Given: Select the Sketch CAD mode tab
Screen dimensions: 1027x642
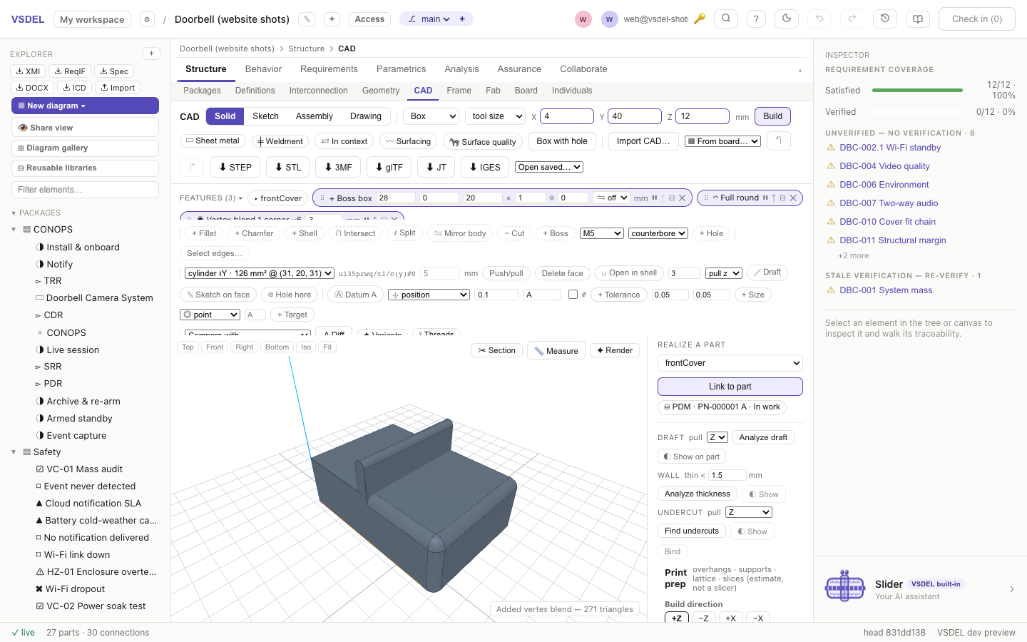Looking at the screenshot, I should click(x=265, y=116).
